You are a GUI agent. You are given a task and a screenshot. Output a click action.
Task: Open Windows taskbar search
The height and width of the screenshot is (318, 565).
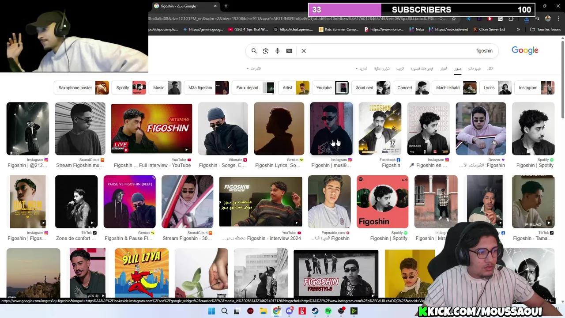(x=224, y=311)
